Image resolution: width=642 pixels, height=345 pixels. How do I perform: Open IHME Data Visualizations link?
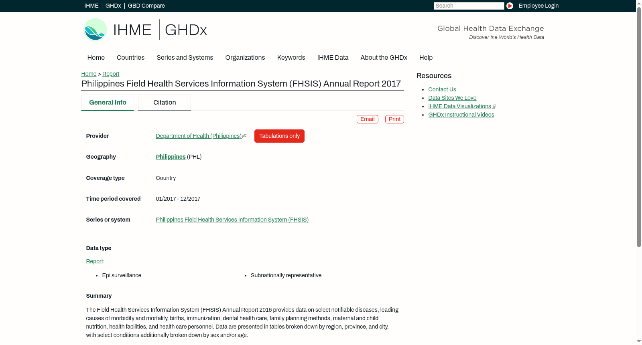[459, 107]
